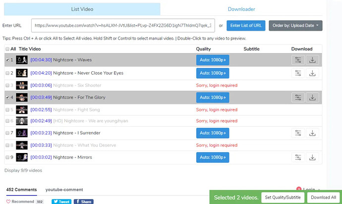This screenshot has height=204, width=342.
Task: Open Auto: 1080p dropdown for Nightcore - Mirrors
Action: [x=212, y=157]
